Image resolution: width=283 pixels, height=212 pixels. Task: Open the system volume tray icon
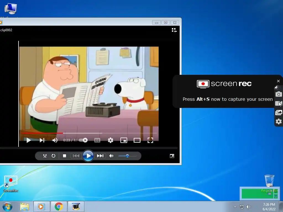(248, 207)
